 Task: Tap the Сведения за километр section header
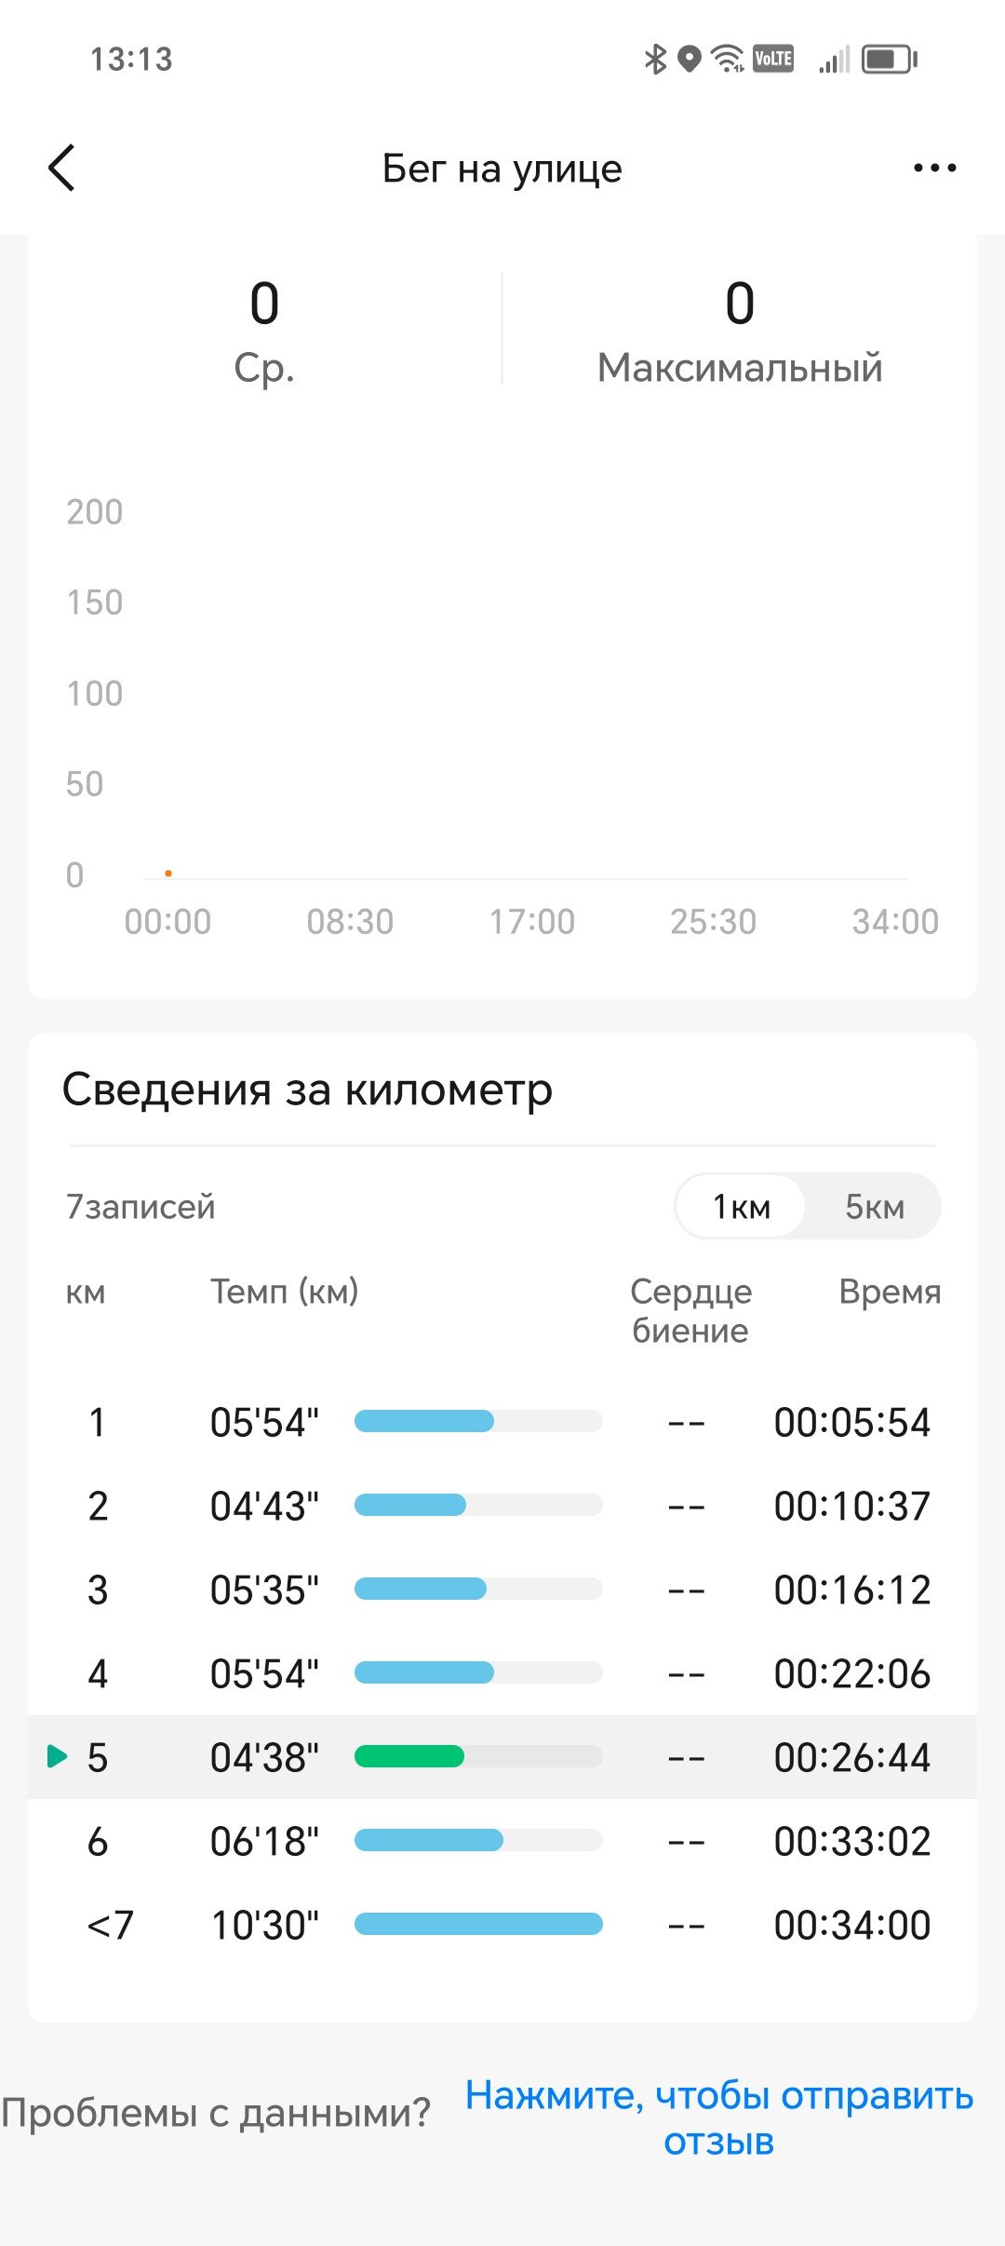pos(307,1089)
